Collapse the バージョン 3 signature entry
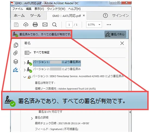150x133 pixels. [25, 77]
